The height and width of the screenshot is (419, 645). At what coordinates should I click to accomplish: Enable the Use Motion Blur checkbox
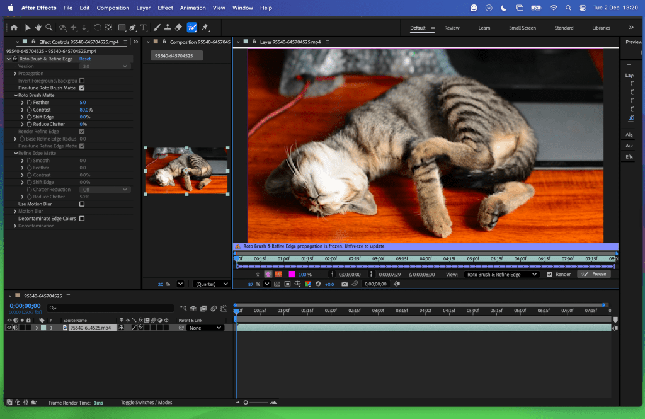(x=82, y=204)
